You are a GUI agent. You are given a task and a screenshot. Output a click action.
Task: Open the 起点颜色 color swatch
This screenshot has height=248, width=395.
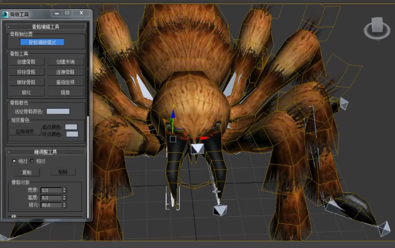pos(72,127)
